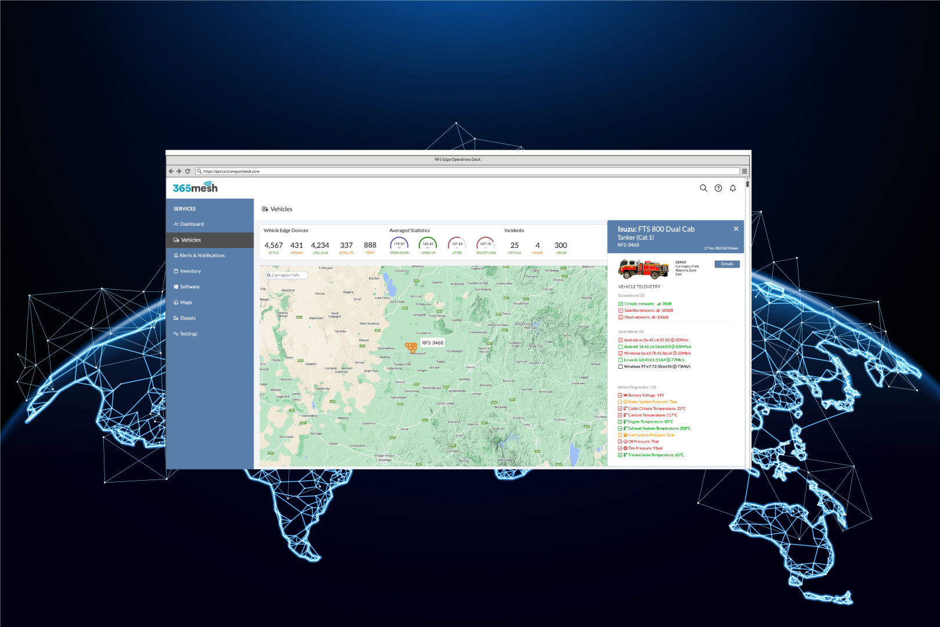Screen dimensions: 940x627
Task: Toggle Android ae:0a:42 client checkbox
Action: 620,340
